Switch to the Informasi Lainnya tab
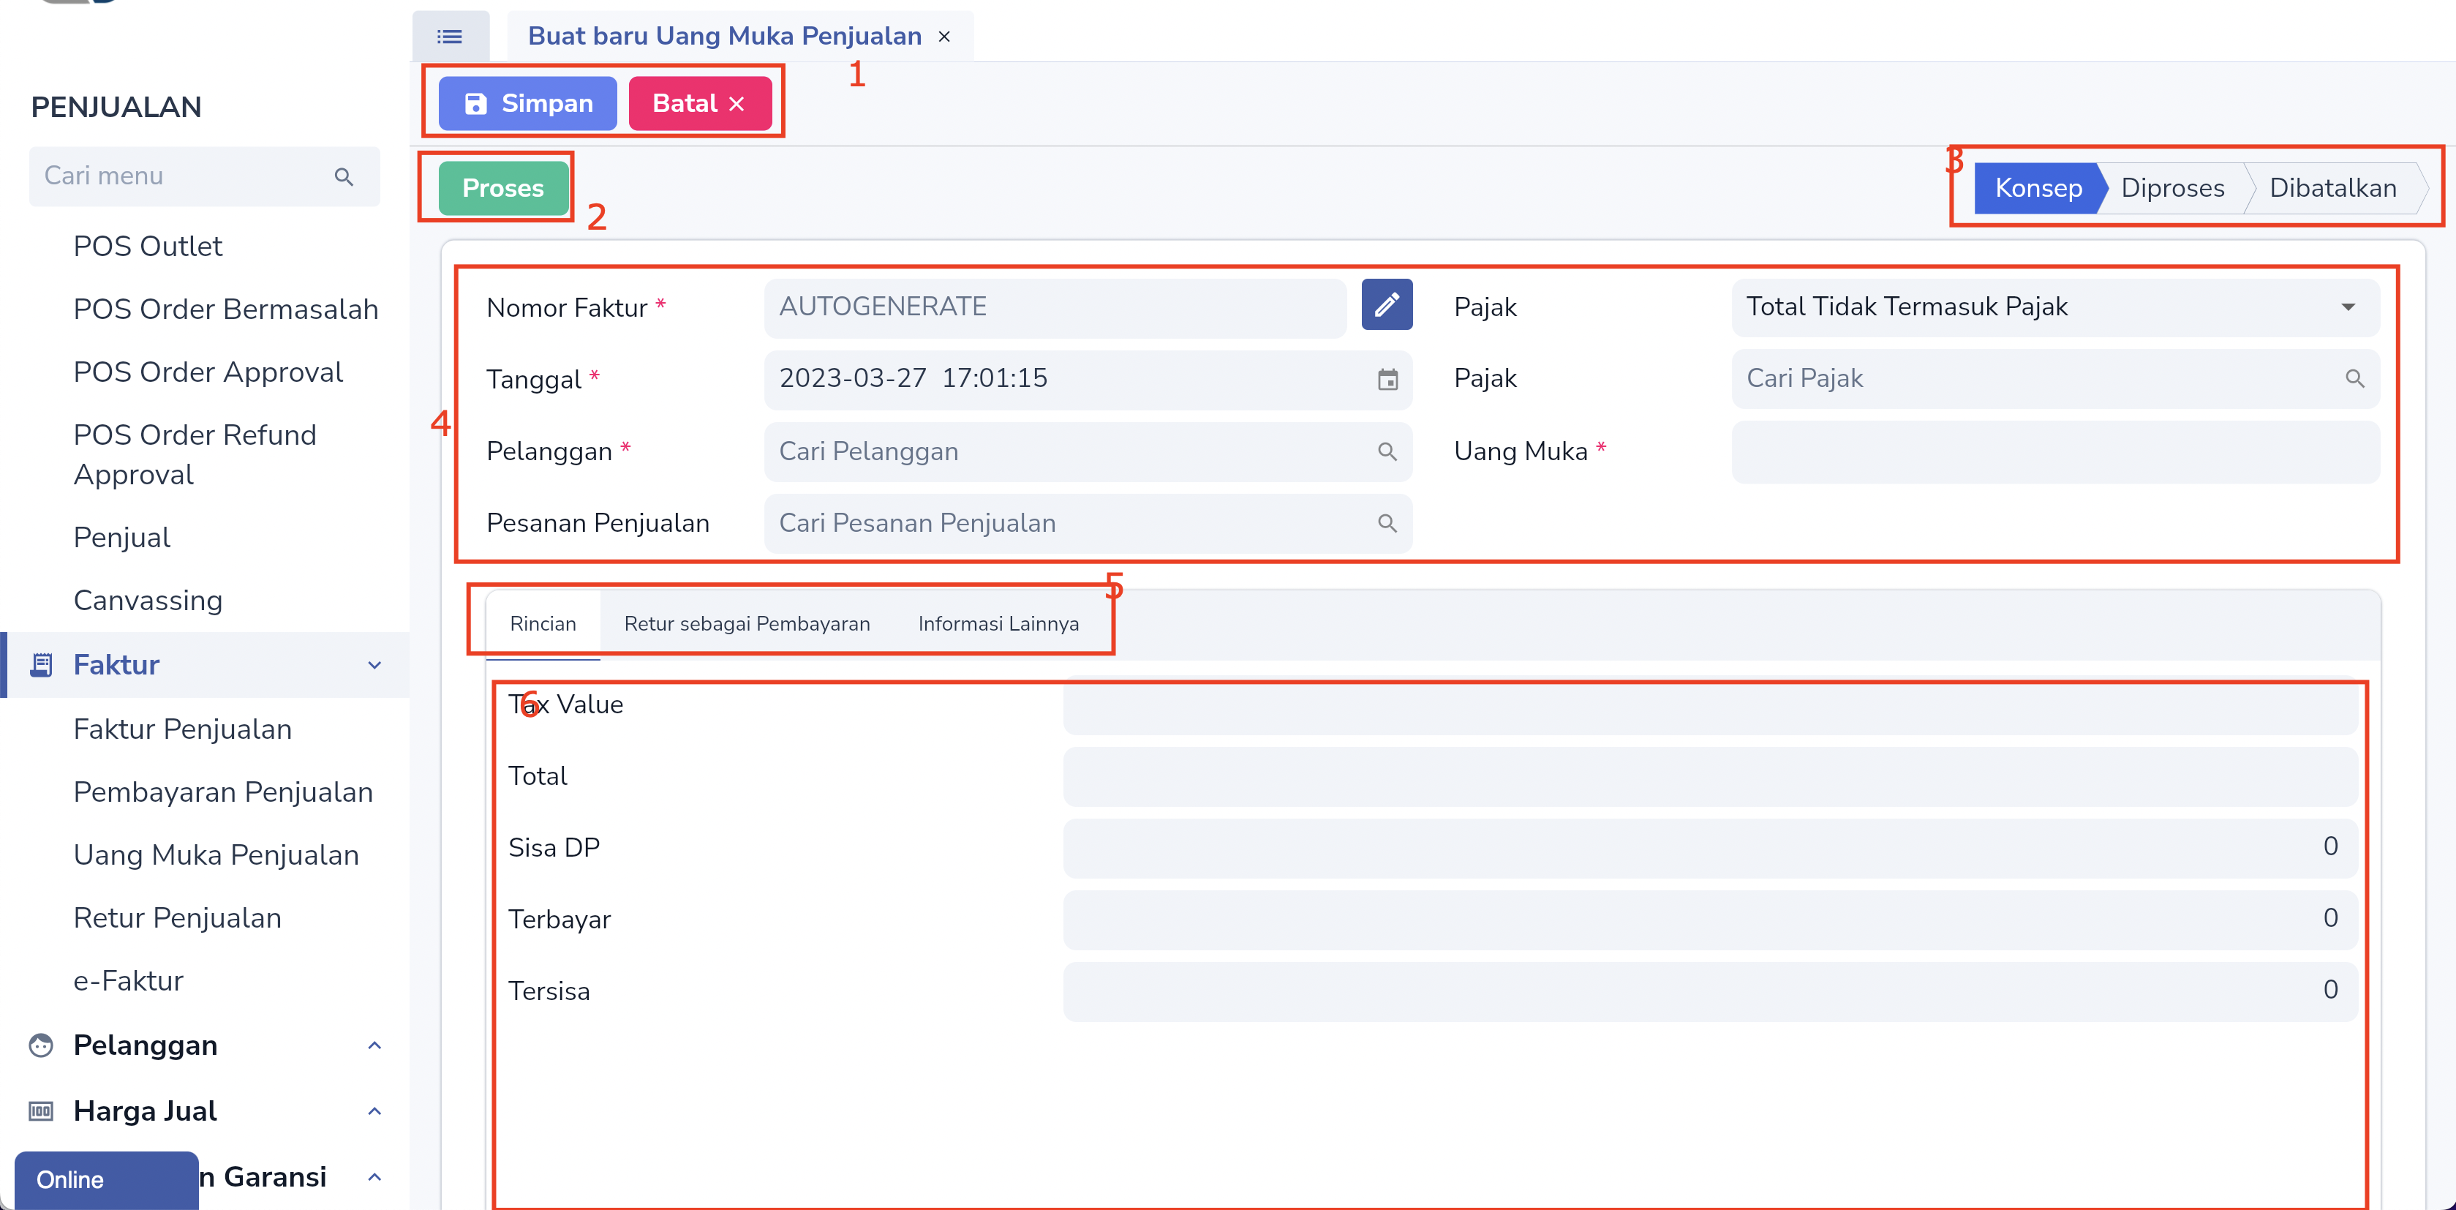Screen dimensions: 2456x1210 click(998, 623)
